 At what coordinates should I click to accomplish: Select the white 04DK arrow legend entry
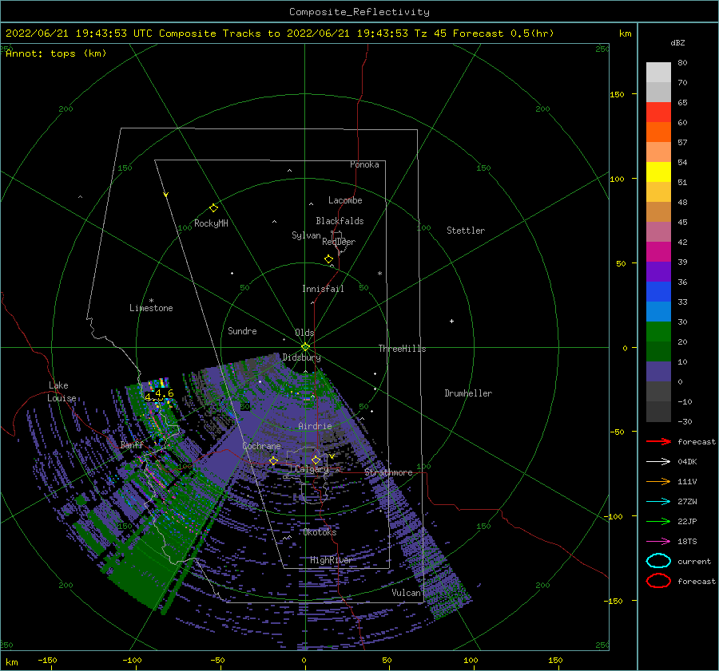(x=658, y=462)
